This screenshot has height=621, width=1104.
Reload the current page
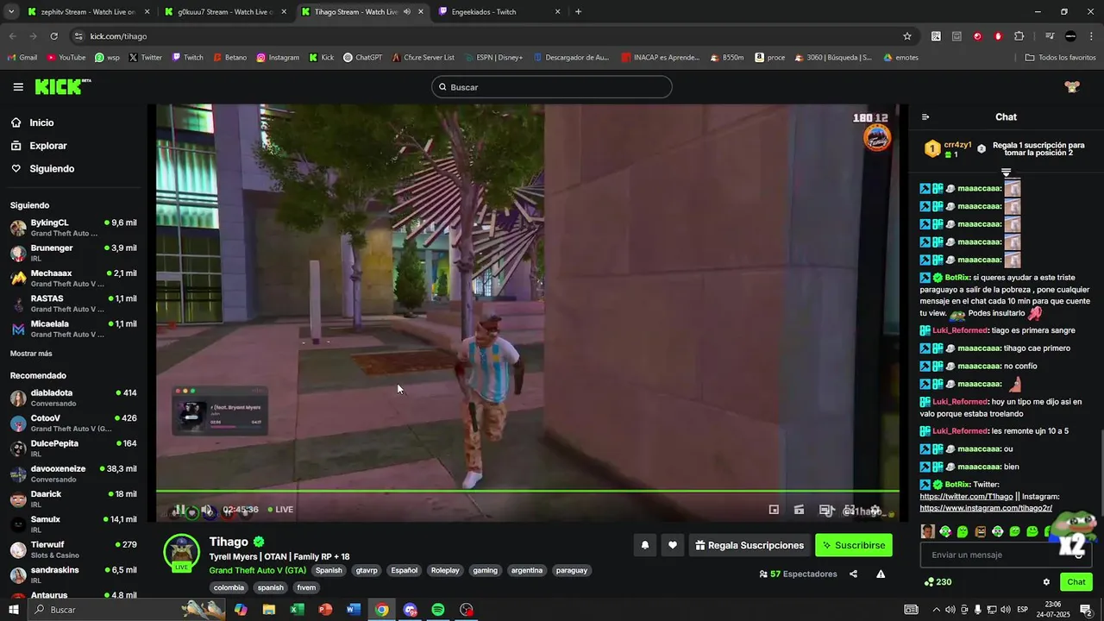tap(53, 36)
